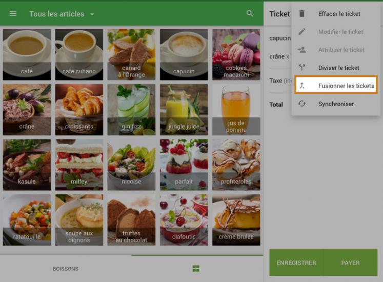Add café item to the ticket
This screenshot has width=383, height=282.
[27, 54]
